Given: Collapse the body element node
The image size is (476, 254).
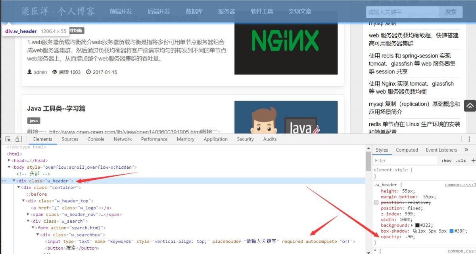Looking at the screenshot, I should [x=10, y=167].
